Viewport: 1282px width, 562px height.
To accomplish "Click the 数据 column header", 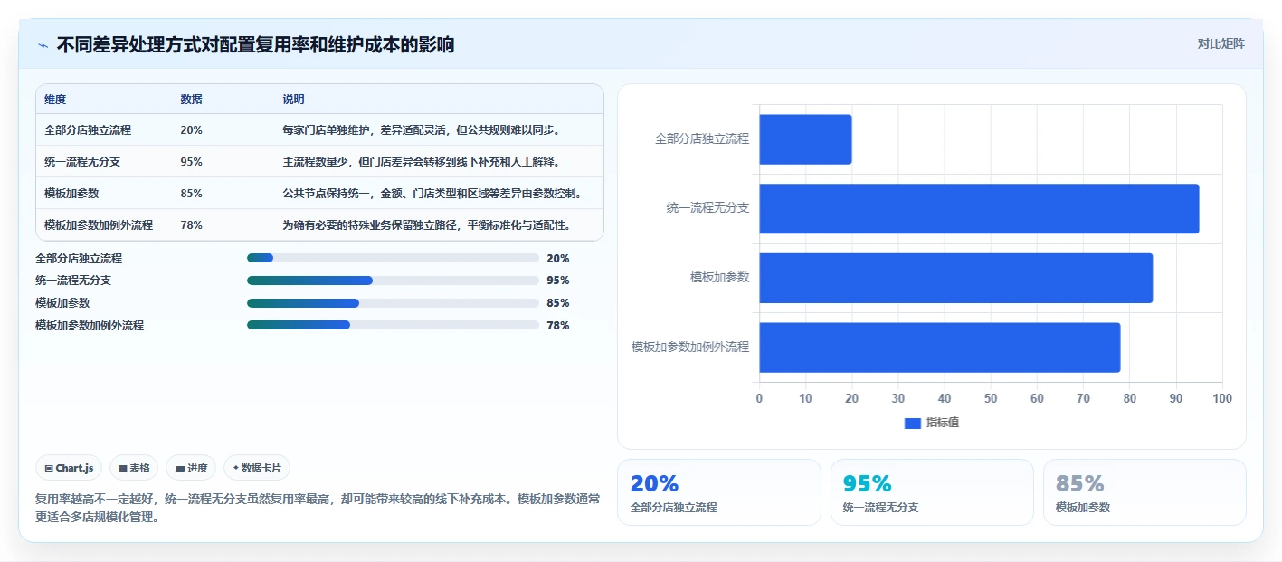I will [x=191, y=99].
